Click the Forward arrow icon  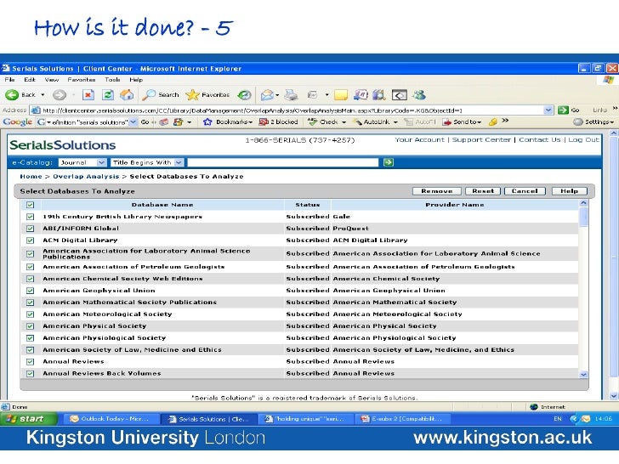click(60, 94)
